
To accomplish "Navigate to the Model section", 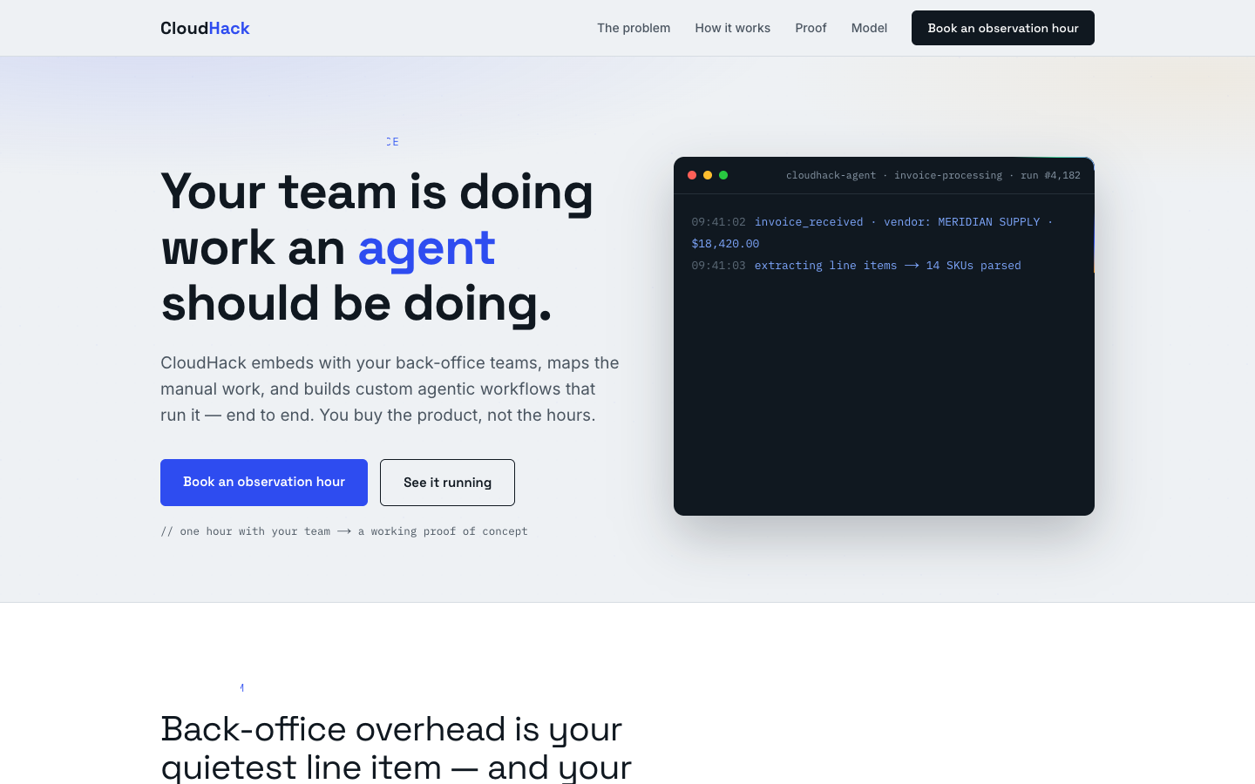I will [x=869, y=28].
